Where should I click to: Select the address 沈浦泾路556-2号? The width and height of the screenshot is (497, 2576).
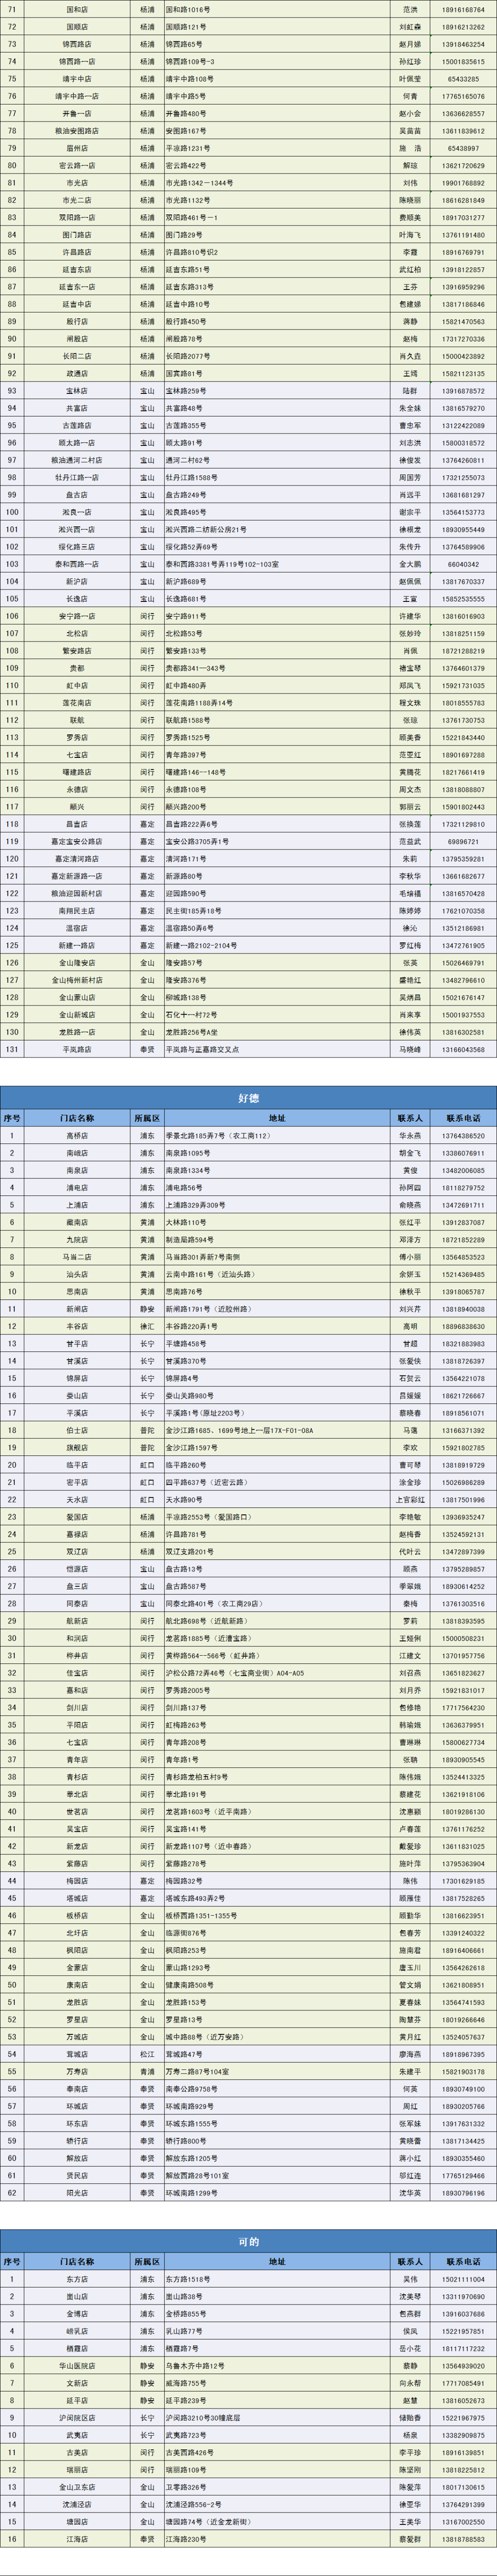(194, 2504)
